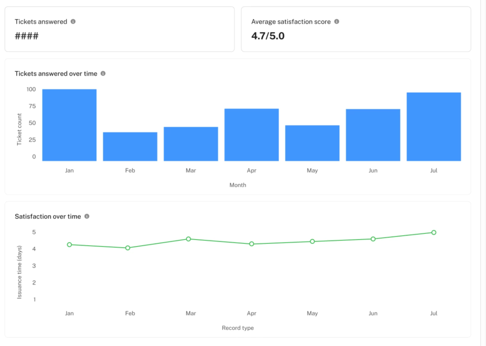Select the Jul data point on satisfaction line
The height and width of the screenshot is (346, 486).
pyautogui.click(x=433, y=232)
